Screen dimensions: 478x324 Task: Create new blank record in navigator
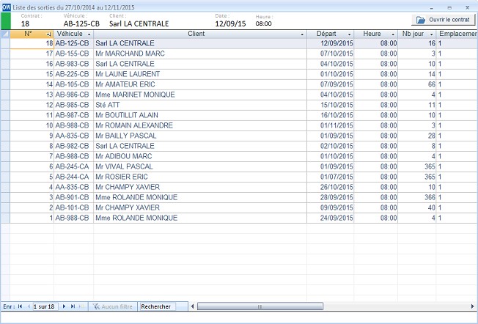click(x=81, y=306)
